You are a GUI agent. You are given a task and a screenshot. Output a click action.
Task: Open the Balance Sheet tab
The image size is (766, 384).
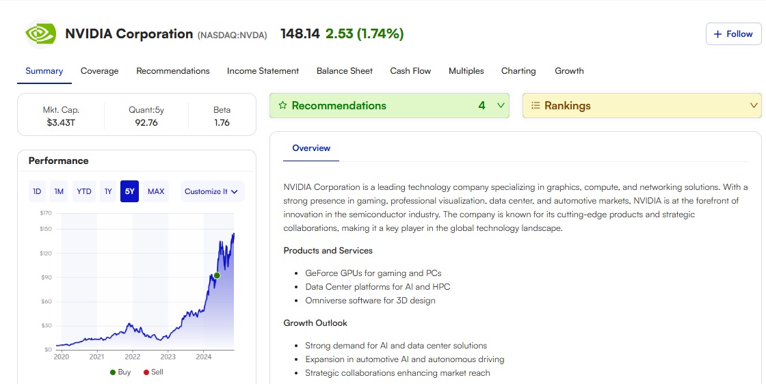(345, 71)
